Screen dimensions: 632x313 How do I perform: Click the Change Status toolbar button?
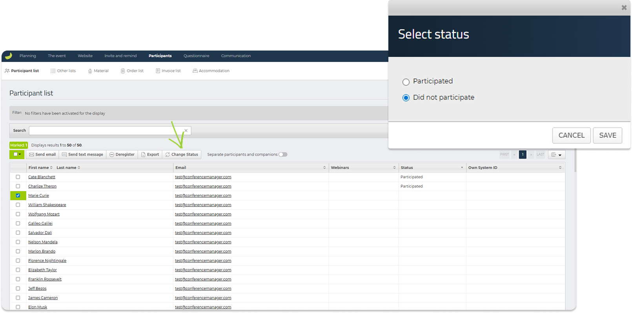[182, 154]
